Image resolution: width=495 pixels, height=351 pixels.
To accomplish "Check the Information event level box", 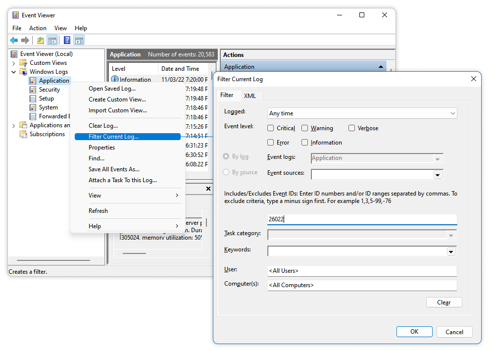I will 304,143.
